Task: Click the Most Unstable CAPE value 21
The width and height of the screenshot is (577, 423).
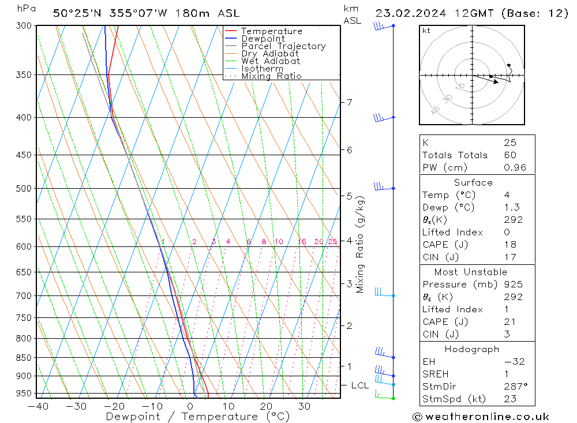Action: point(509,322)
